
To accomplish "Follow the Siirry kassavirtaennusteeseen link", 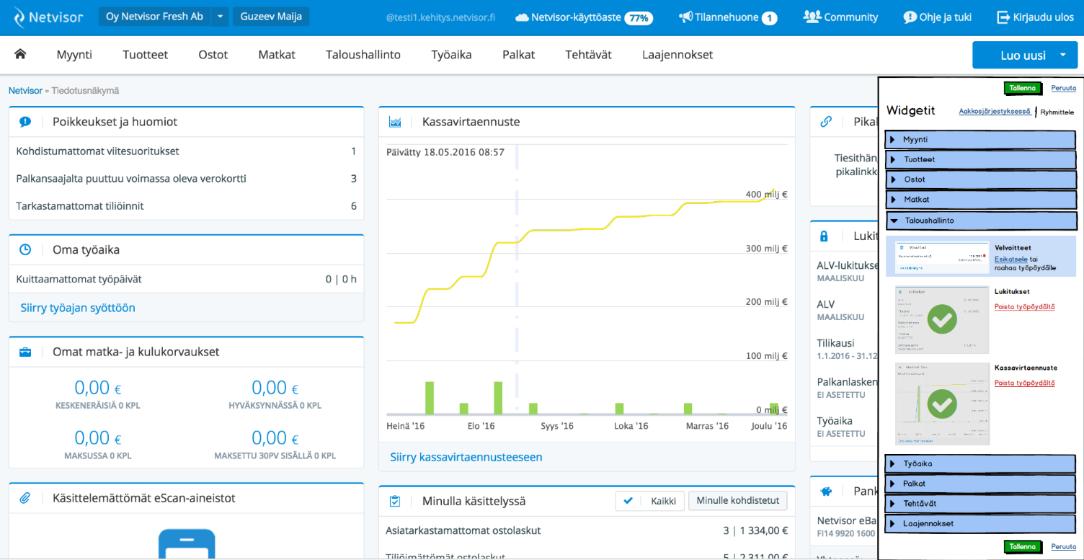I will pyautogui.click(x=466, y=457).
